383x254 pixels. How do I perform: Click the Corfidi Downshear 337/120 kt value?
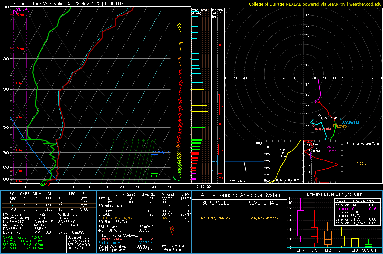coord(145,246)
